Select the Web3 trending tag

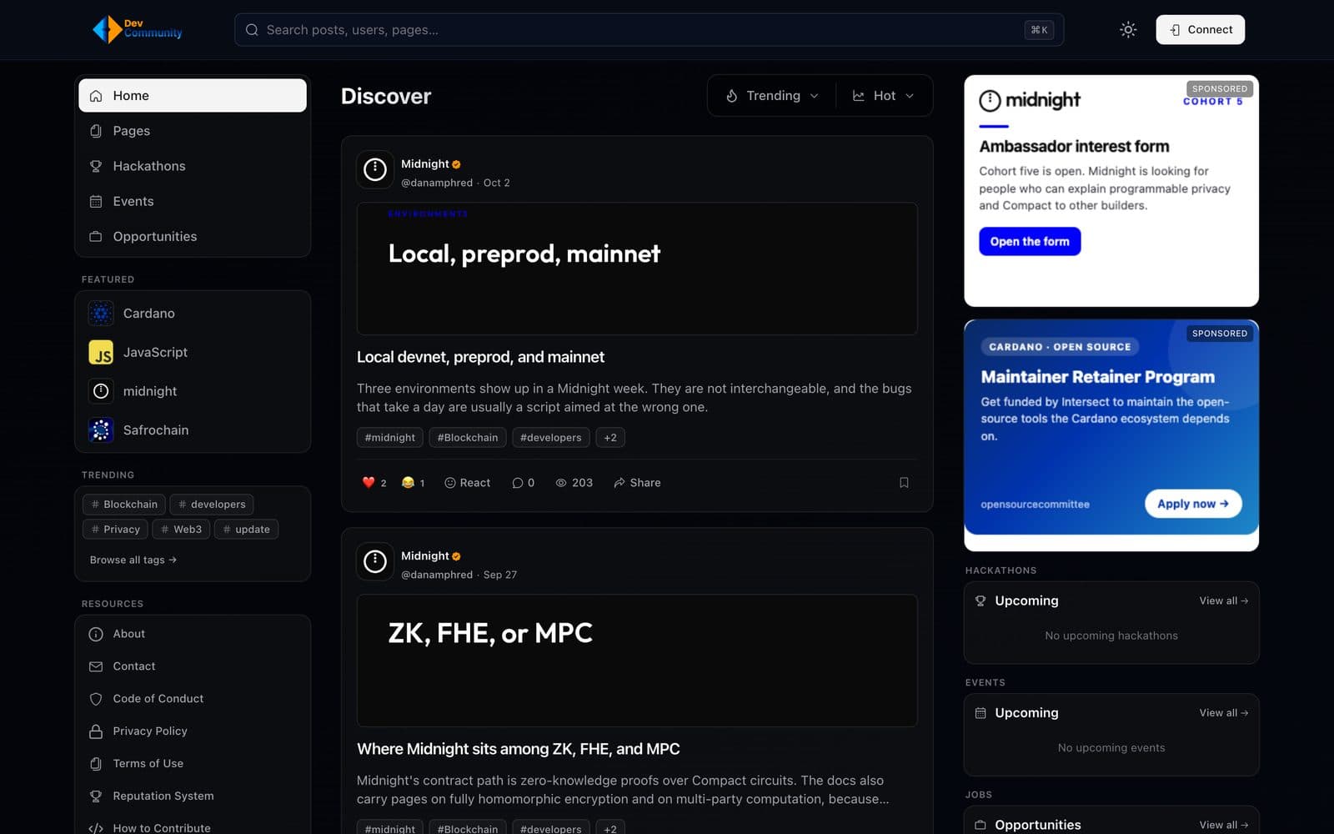[181, 529]
